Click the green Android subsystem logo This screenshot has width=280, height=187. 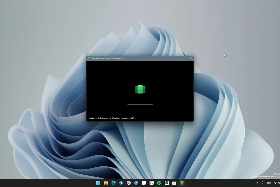(140, 89)
